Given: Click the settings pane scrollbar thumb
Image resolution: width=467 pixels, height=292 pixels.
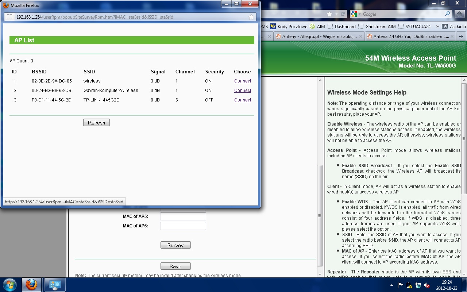Looking at the screenshot, I should [x=320, y=216].
